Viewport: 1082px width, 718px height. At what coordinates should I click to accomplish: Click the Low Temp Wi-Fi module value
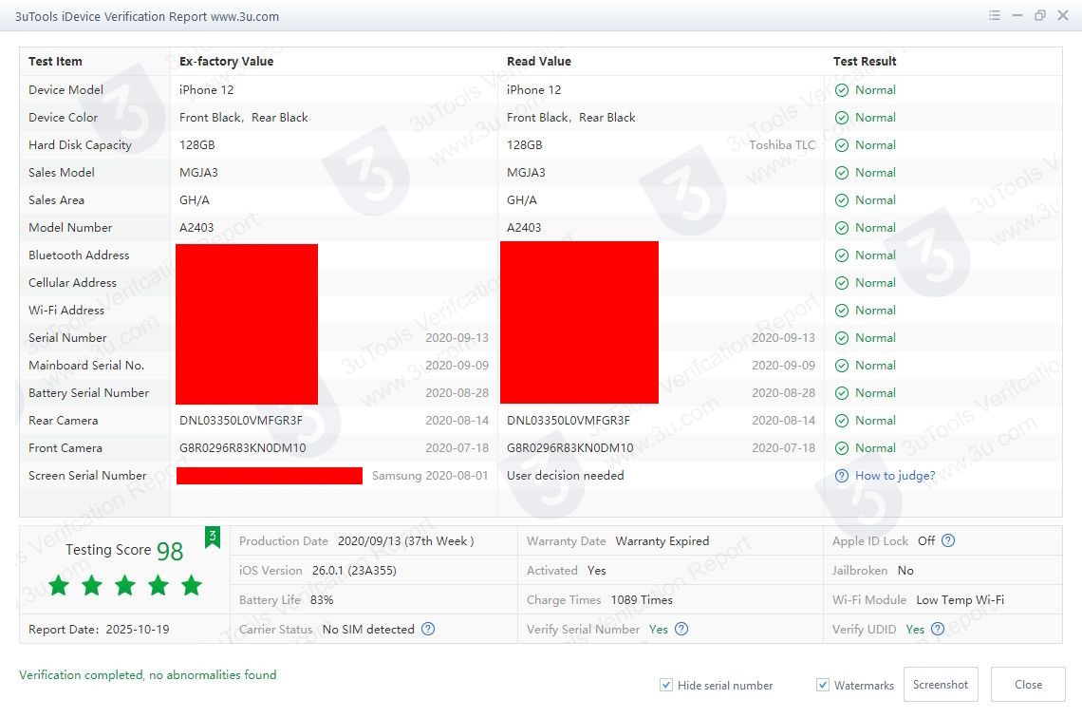(960, 600)
